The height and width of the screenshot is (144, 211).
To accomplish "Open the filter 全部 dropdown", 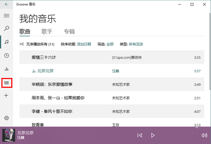I will 110,44.
